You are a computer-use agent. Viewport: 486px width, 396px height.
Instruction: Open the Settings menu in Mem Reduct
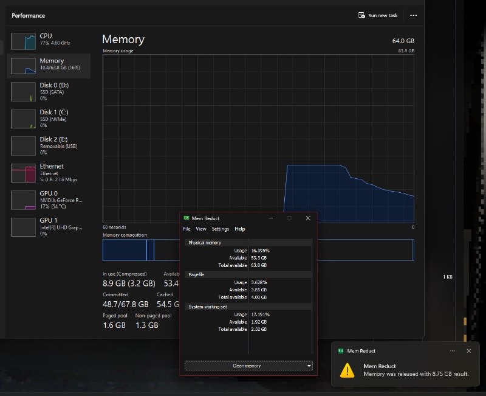(220, 229)
